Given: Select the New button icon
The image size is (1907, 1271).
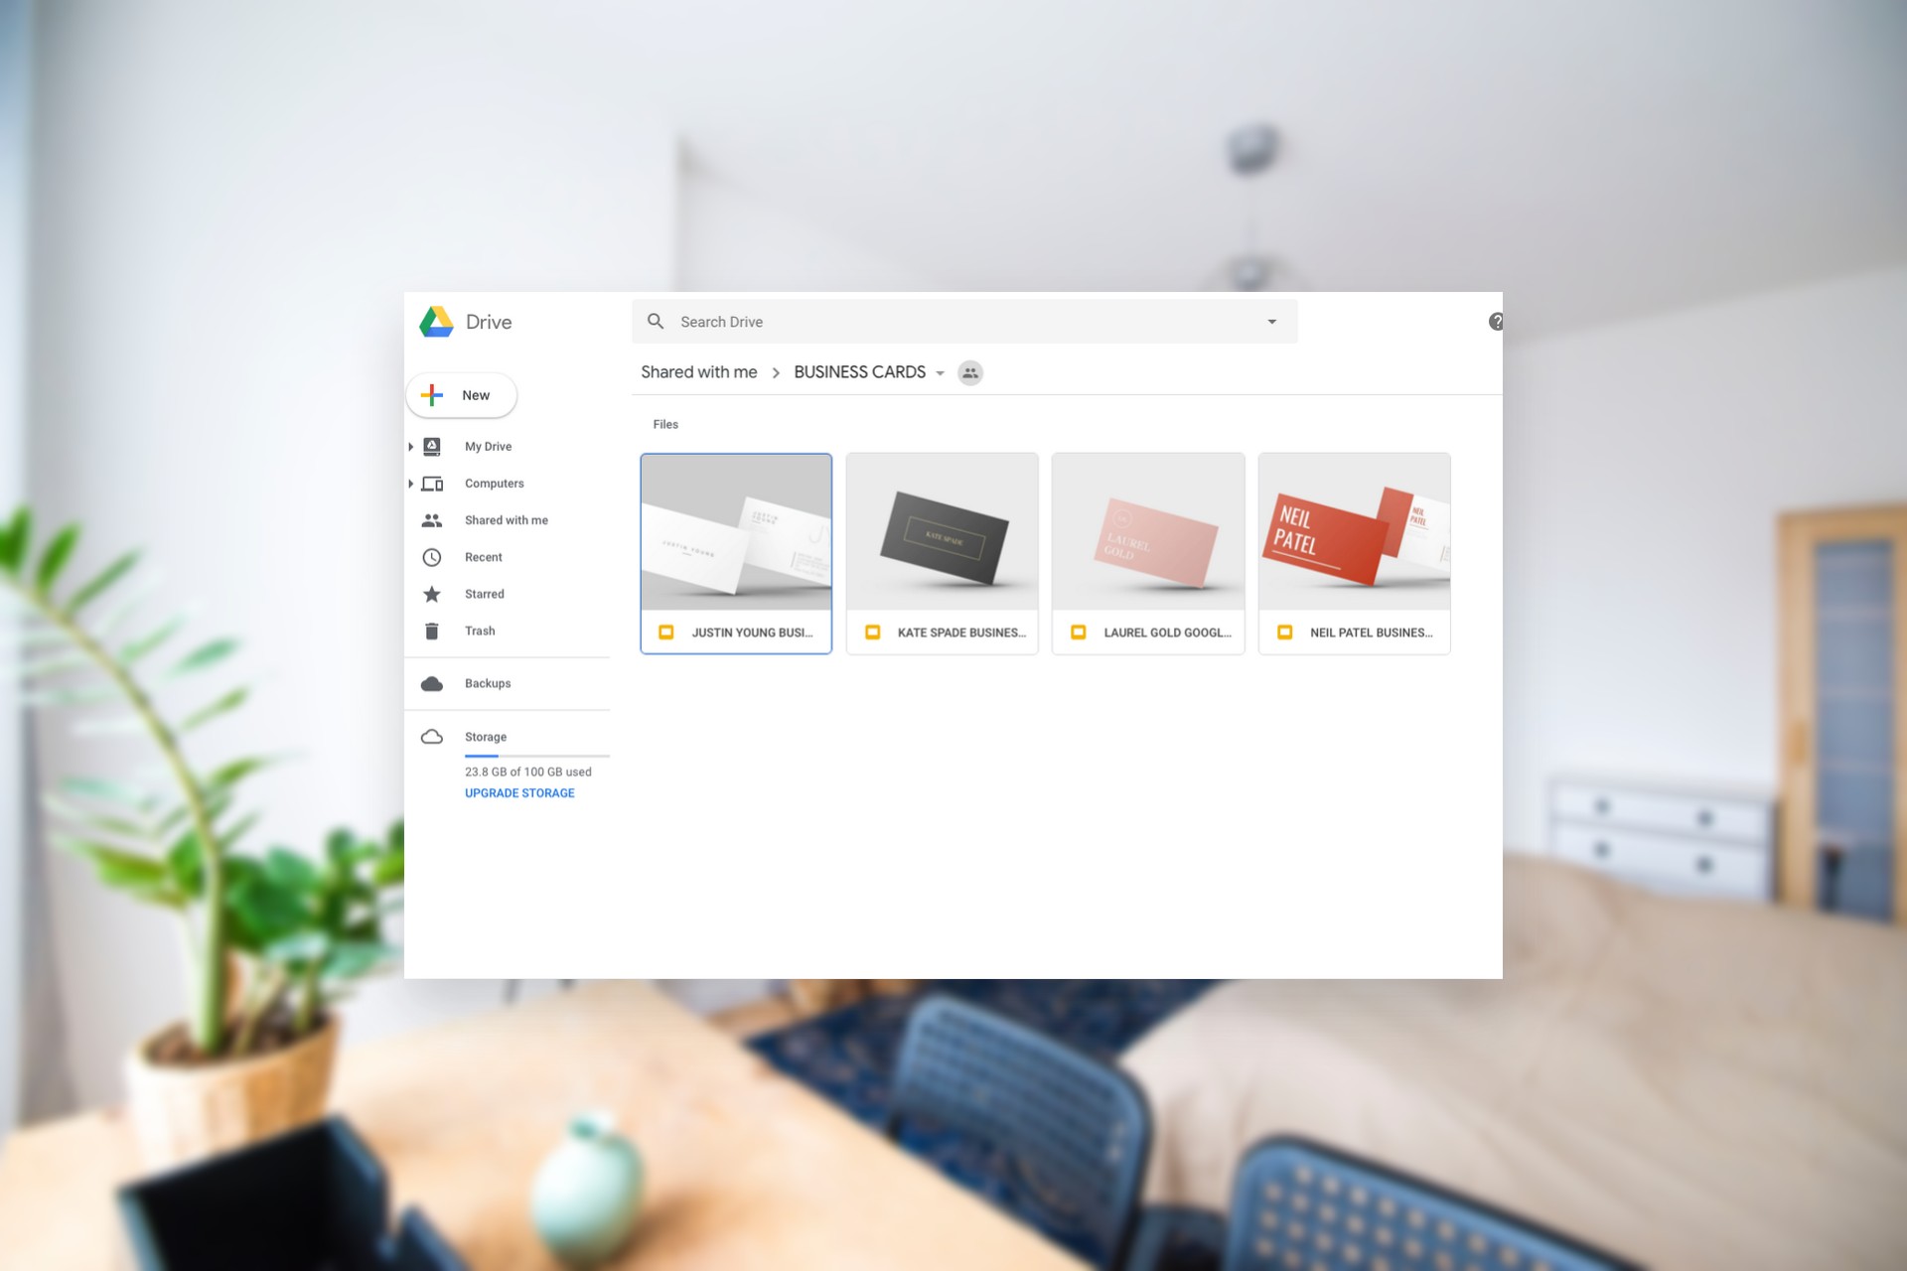Looking at the screenshot, I should (x=433, y=394).
